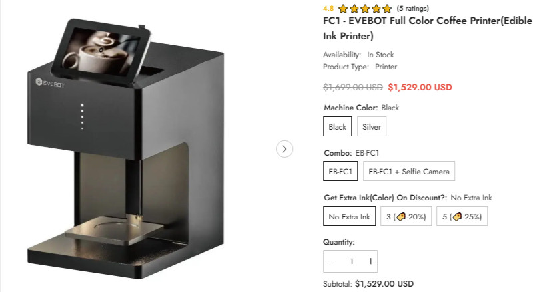Image resolution: width=559 pixels, height=292 pixels.
Task: Click the EVEBOT logo on the machine
Action: click(50, 83)
